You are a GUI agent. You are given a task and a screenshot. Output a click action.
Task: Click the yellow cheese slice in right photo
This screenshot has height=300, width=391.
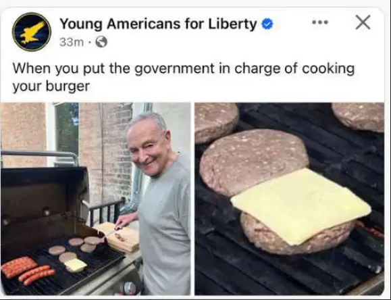click(301, 205)
